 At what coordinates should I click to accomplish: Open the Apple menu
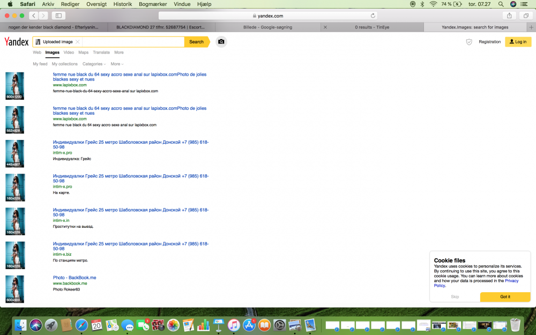[x=10, y=4]
